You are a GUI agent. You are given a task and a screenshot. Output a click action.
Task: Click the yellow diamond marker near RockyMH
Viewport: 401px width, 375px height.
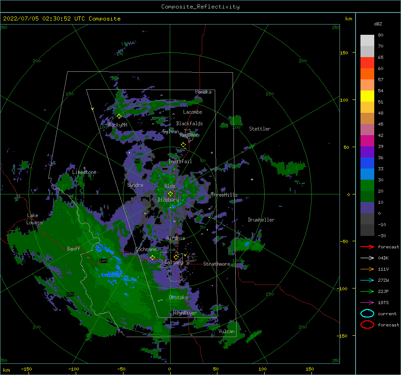click(119, 116)
